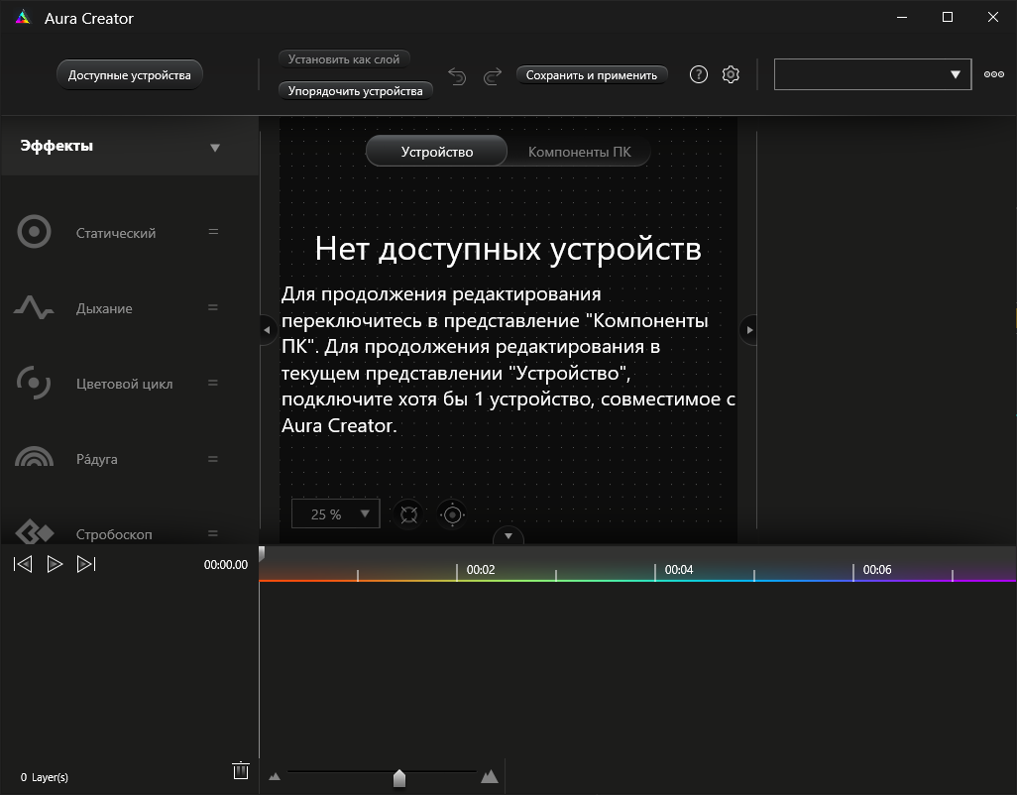Click the Доступные устройства button
Viewport: 1017px width, 795px height.
(x=129, y=75)
